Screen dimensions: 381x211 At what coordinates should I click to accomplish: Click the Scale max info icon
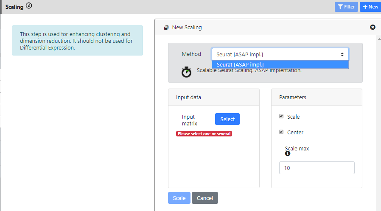[x=288, y=153]
